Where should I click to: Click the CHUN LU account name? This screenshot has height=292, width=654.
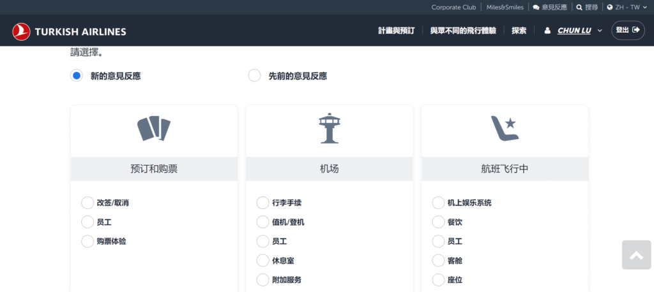(574, 31)
